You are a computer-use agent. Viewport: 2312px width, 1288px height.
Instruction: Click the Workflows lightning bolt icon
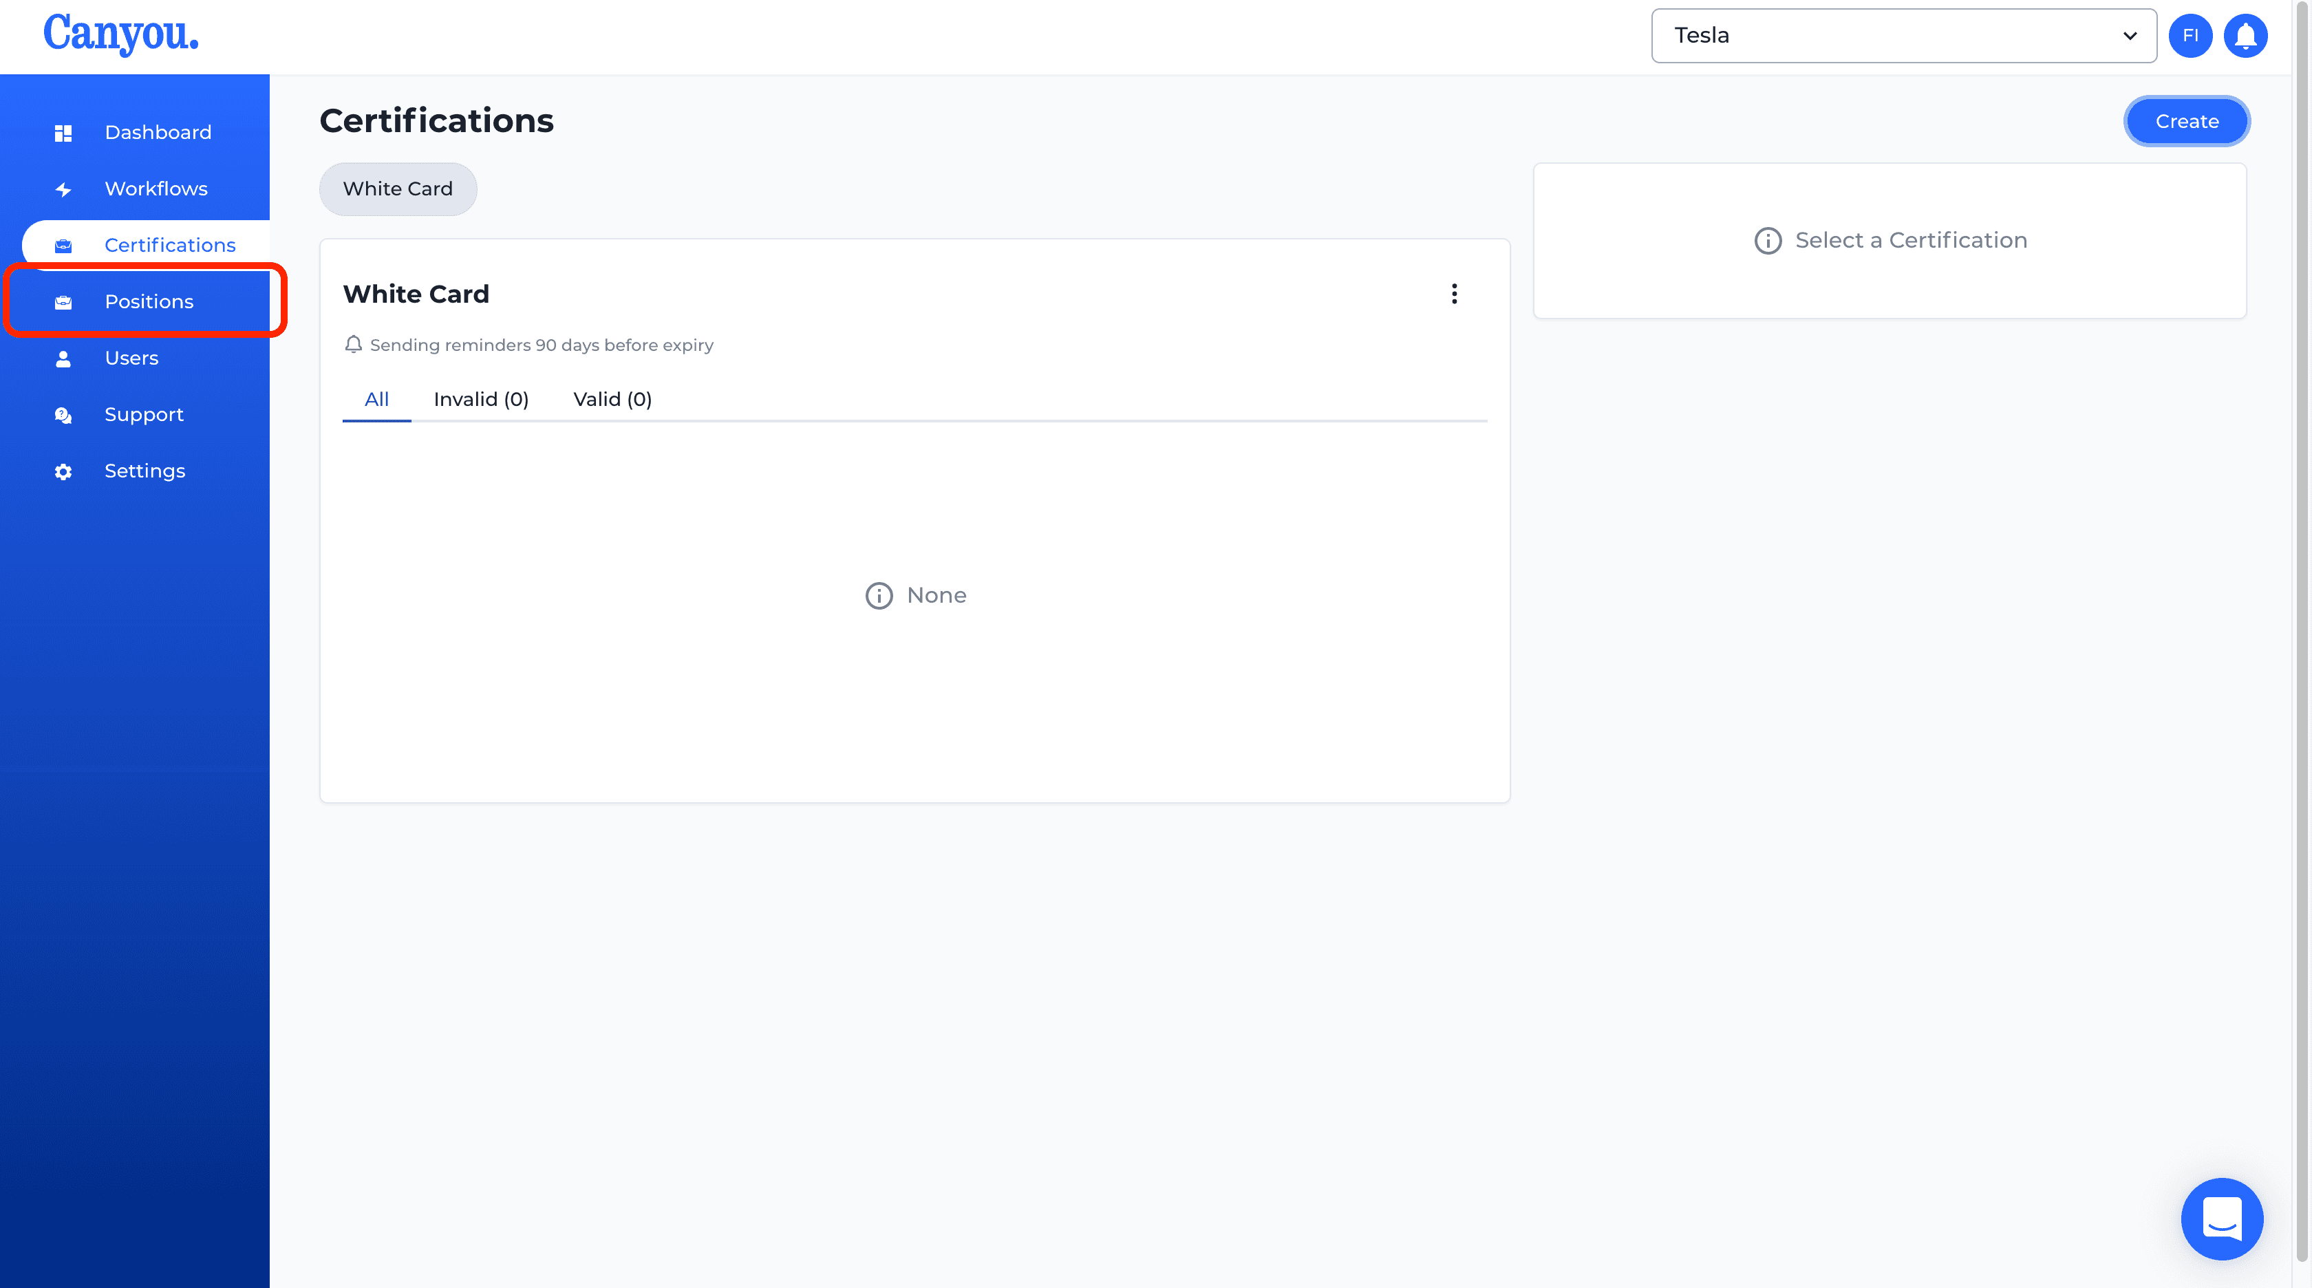63,189
